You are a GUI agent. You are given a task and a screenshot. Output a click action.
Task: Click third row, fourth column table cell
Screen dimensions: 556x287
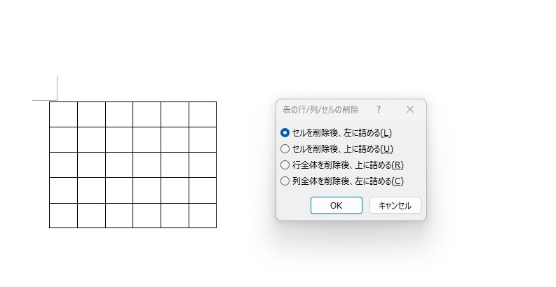click(147, 164)
